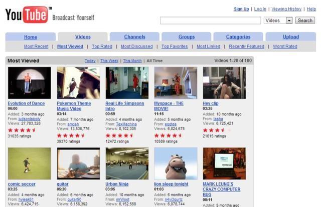Click the Myspace - THE MOVIE! title link
The height and width of the screenshot is (207, 321).
tap(169, 106)
